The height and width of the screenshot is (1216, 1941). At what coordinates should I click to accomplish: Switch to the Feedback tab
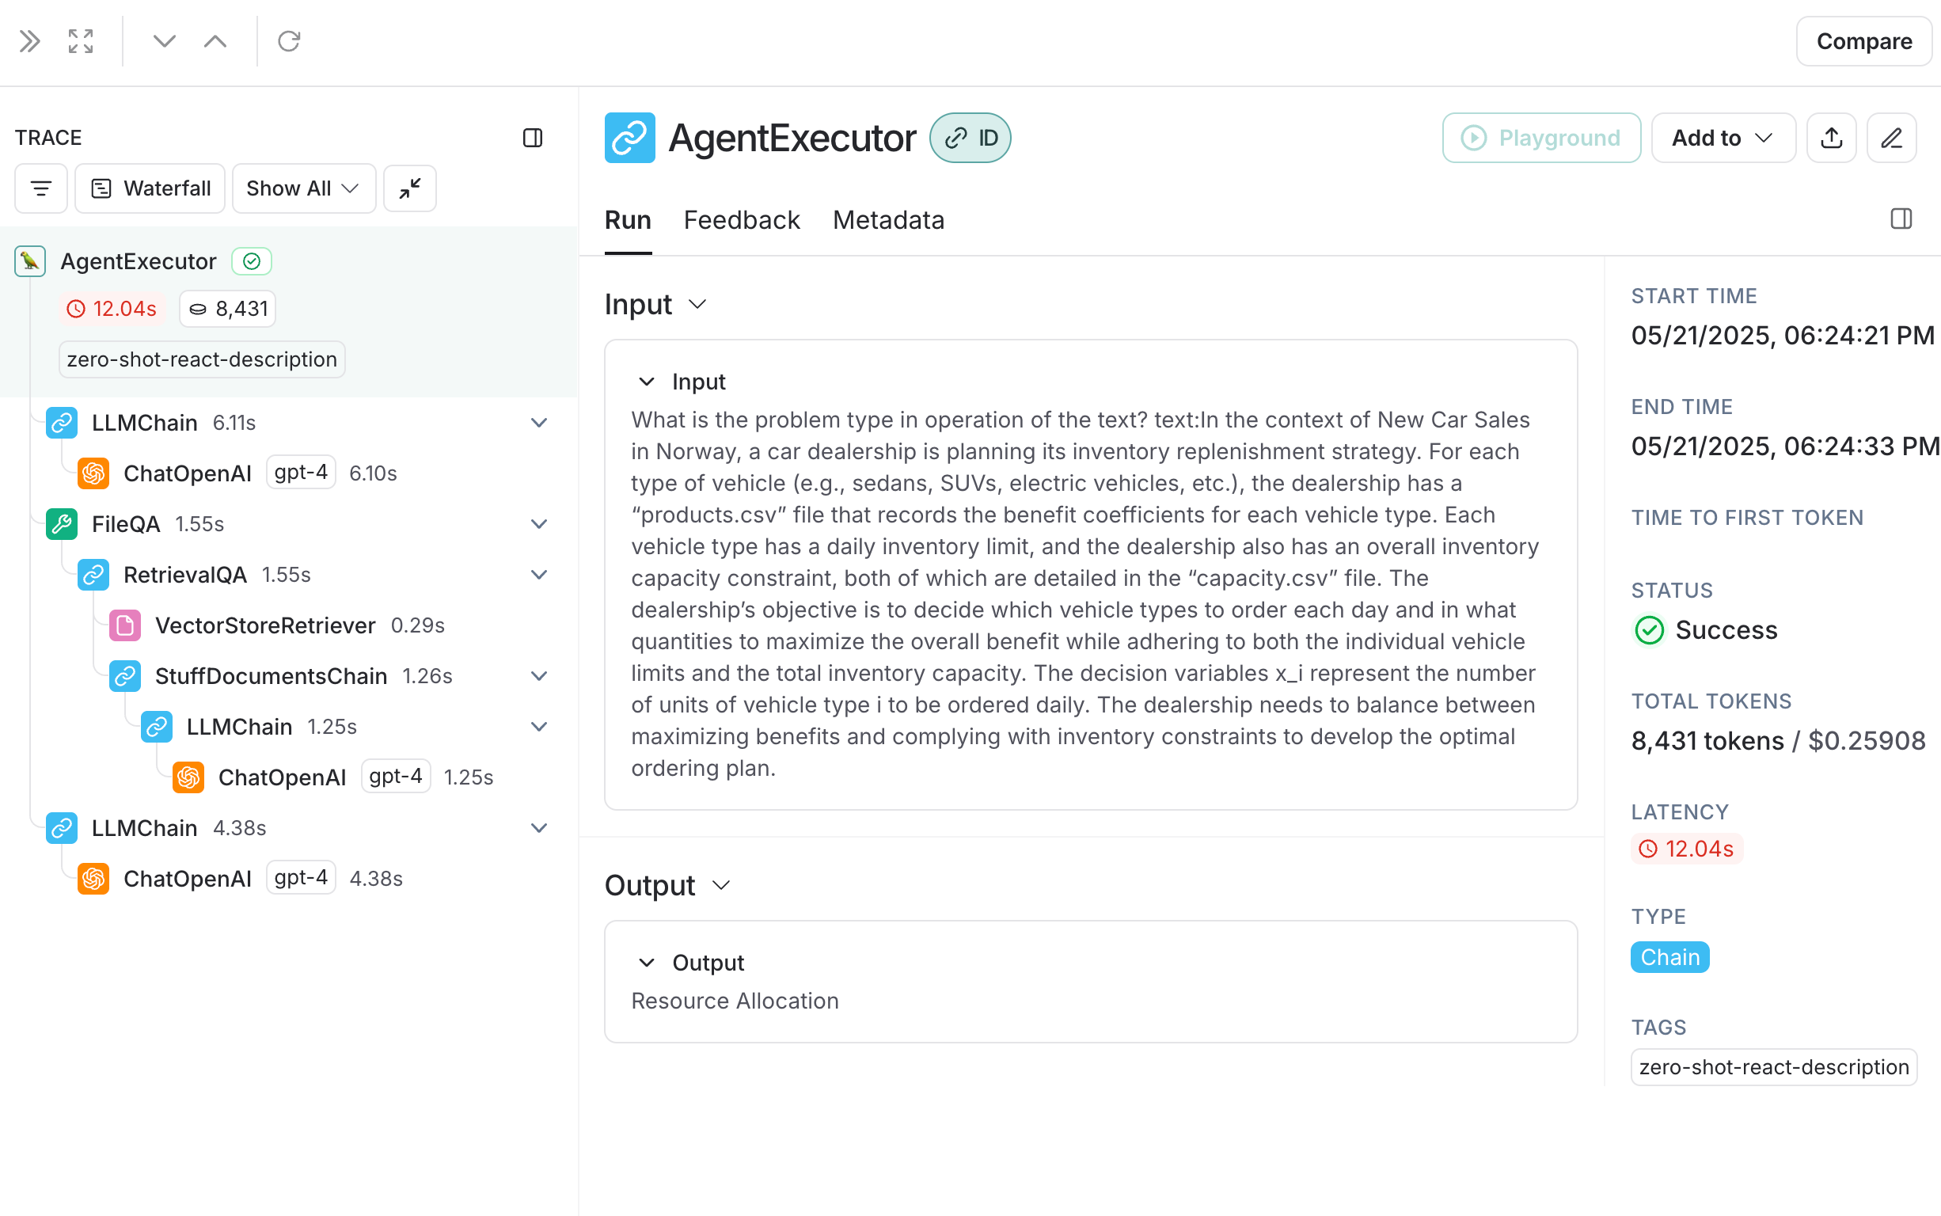point(742,219)
